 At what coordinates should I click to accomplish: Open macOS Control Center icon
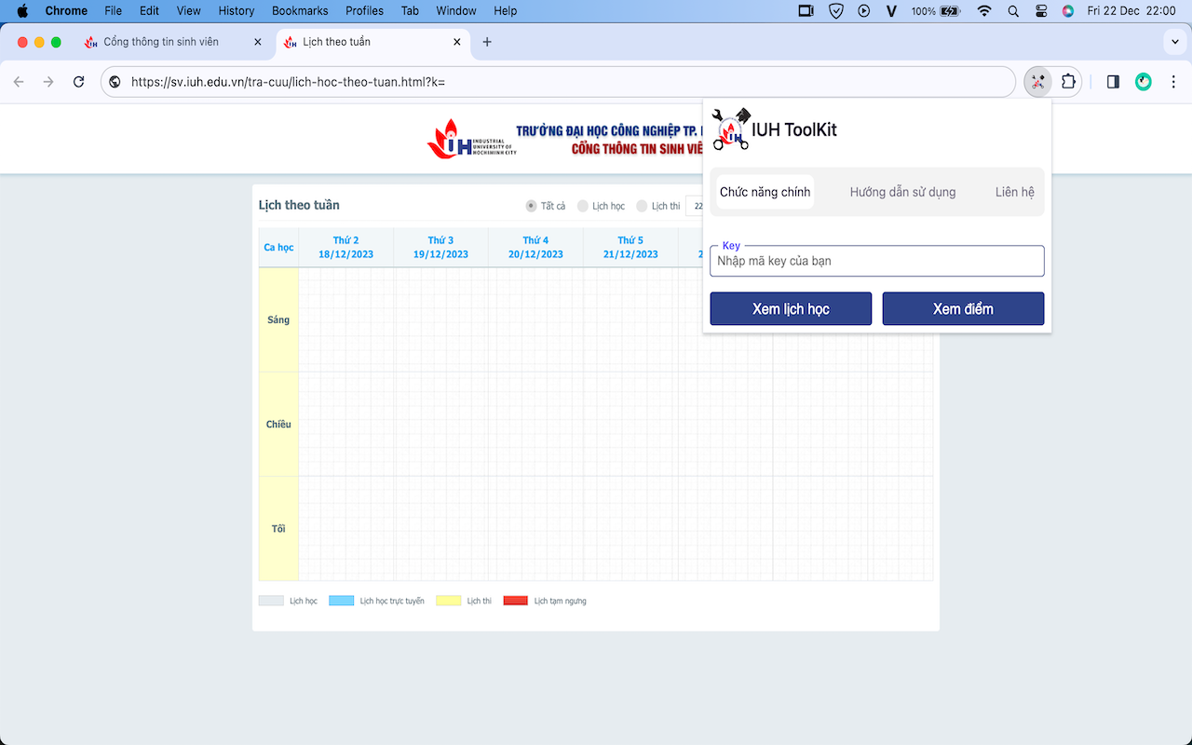click(x=1041, y=11)
